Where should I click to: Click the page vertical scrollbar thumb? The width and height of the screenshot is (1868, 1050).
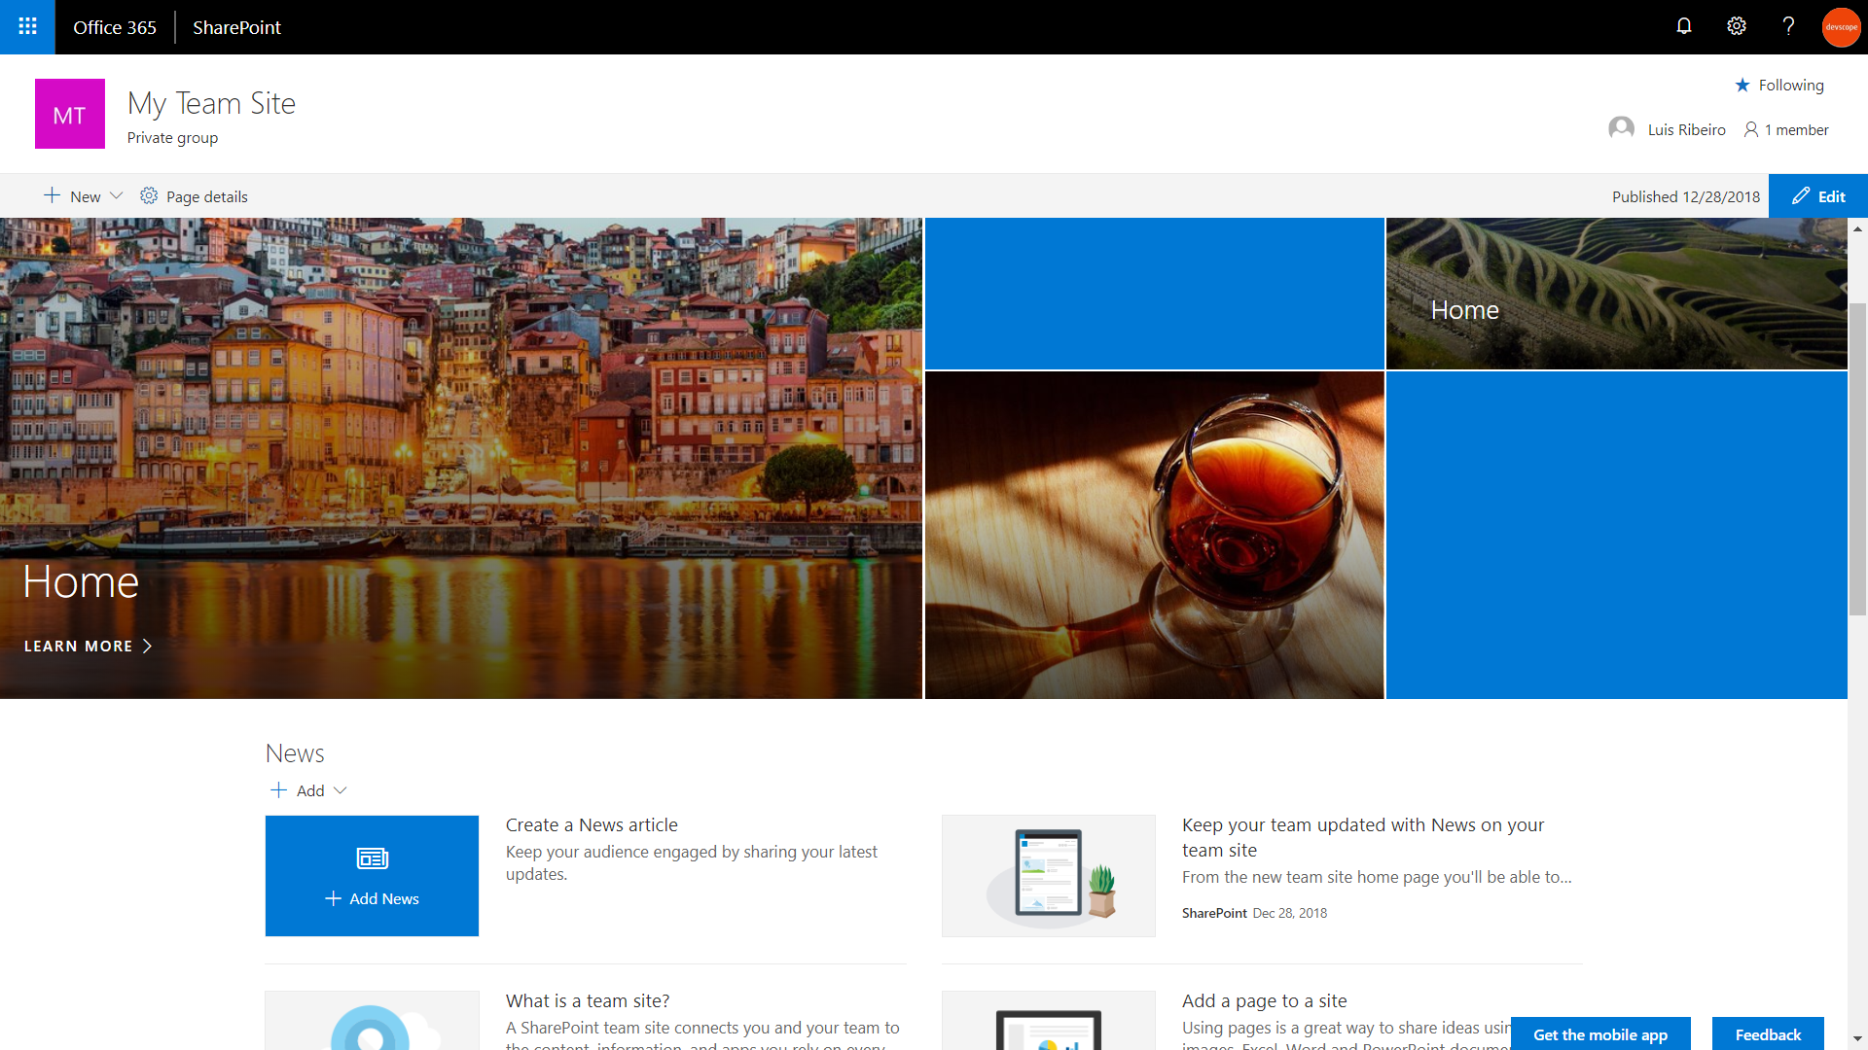1857,457
